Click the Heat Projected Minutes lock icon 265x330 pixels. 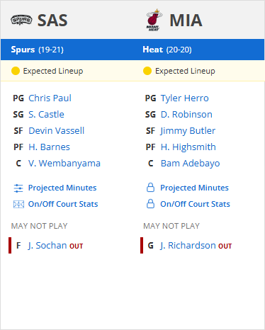click(150, 188)
